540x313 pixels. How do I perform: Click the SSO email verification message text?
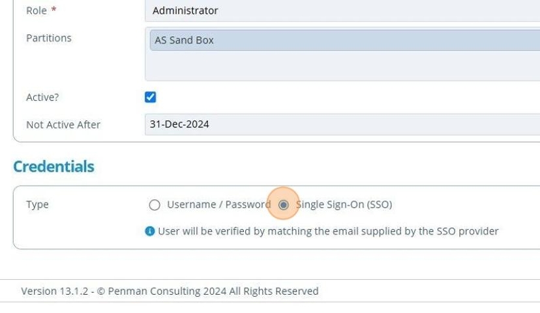coord(328,231)
